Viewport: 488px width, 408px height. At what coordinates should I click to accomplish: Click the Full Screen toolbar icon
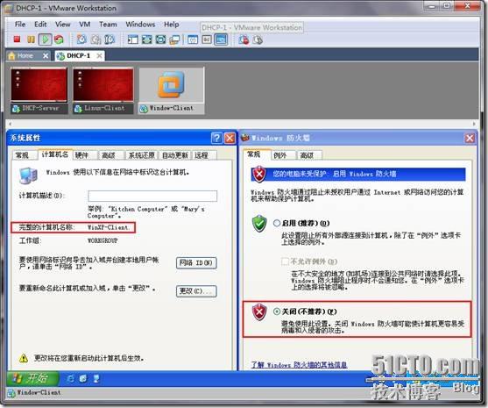point(147,39)
